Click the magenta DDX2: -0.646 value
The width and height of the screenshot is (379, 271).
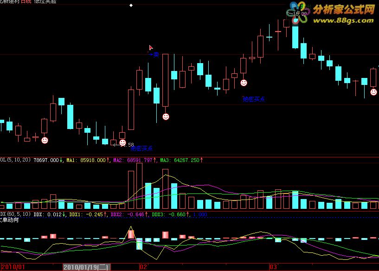point(128,214)
